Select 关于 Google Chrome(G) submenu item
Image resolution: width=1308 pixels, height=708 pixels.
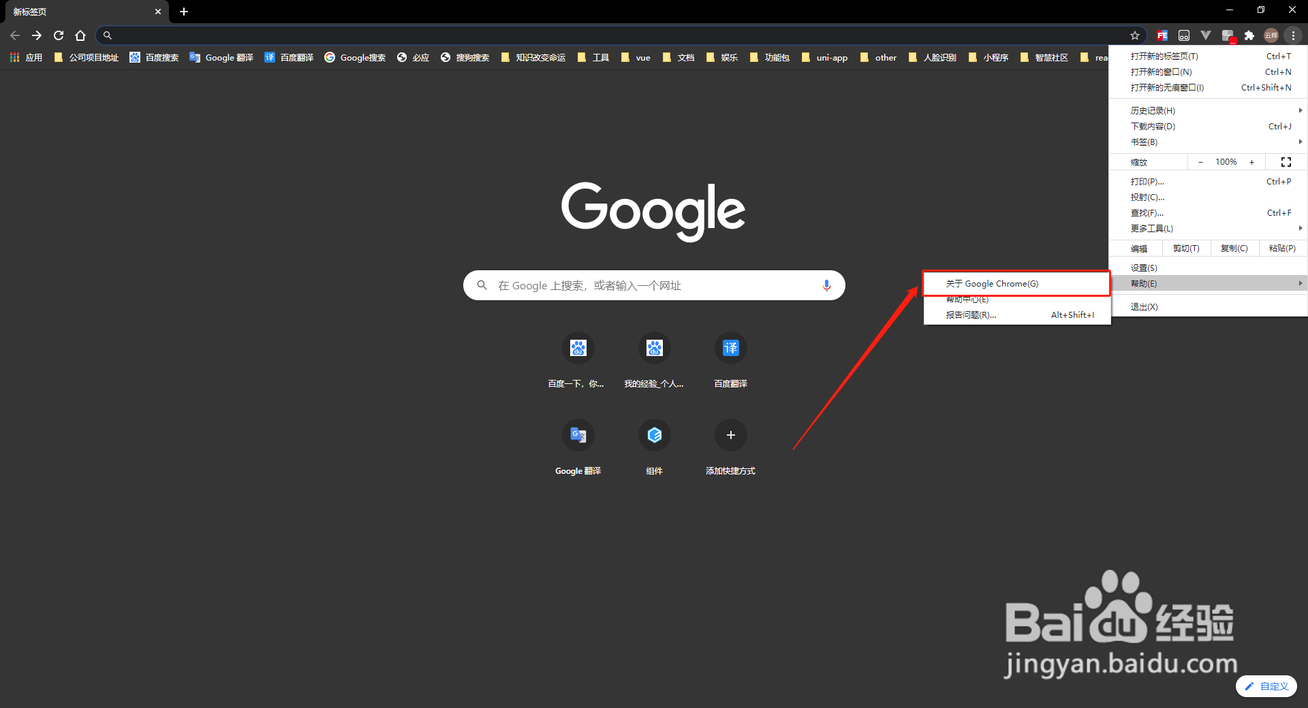coord(1017,284)
